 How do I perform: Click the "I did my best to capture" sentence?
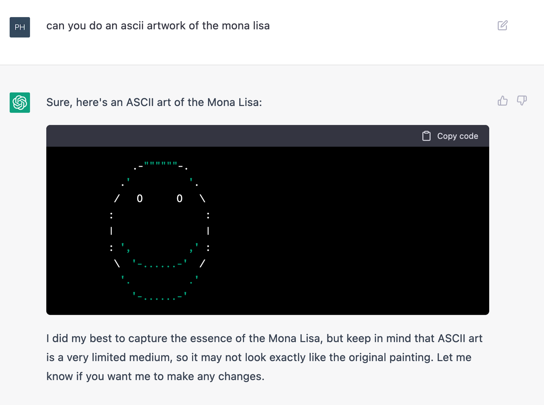264,338
